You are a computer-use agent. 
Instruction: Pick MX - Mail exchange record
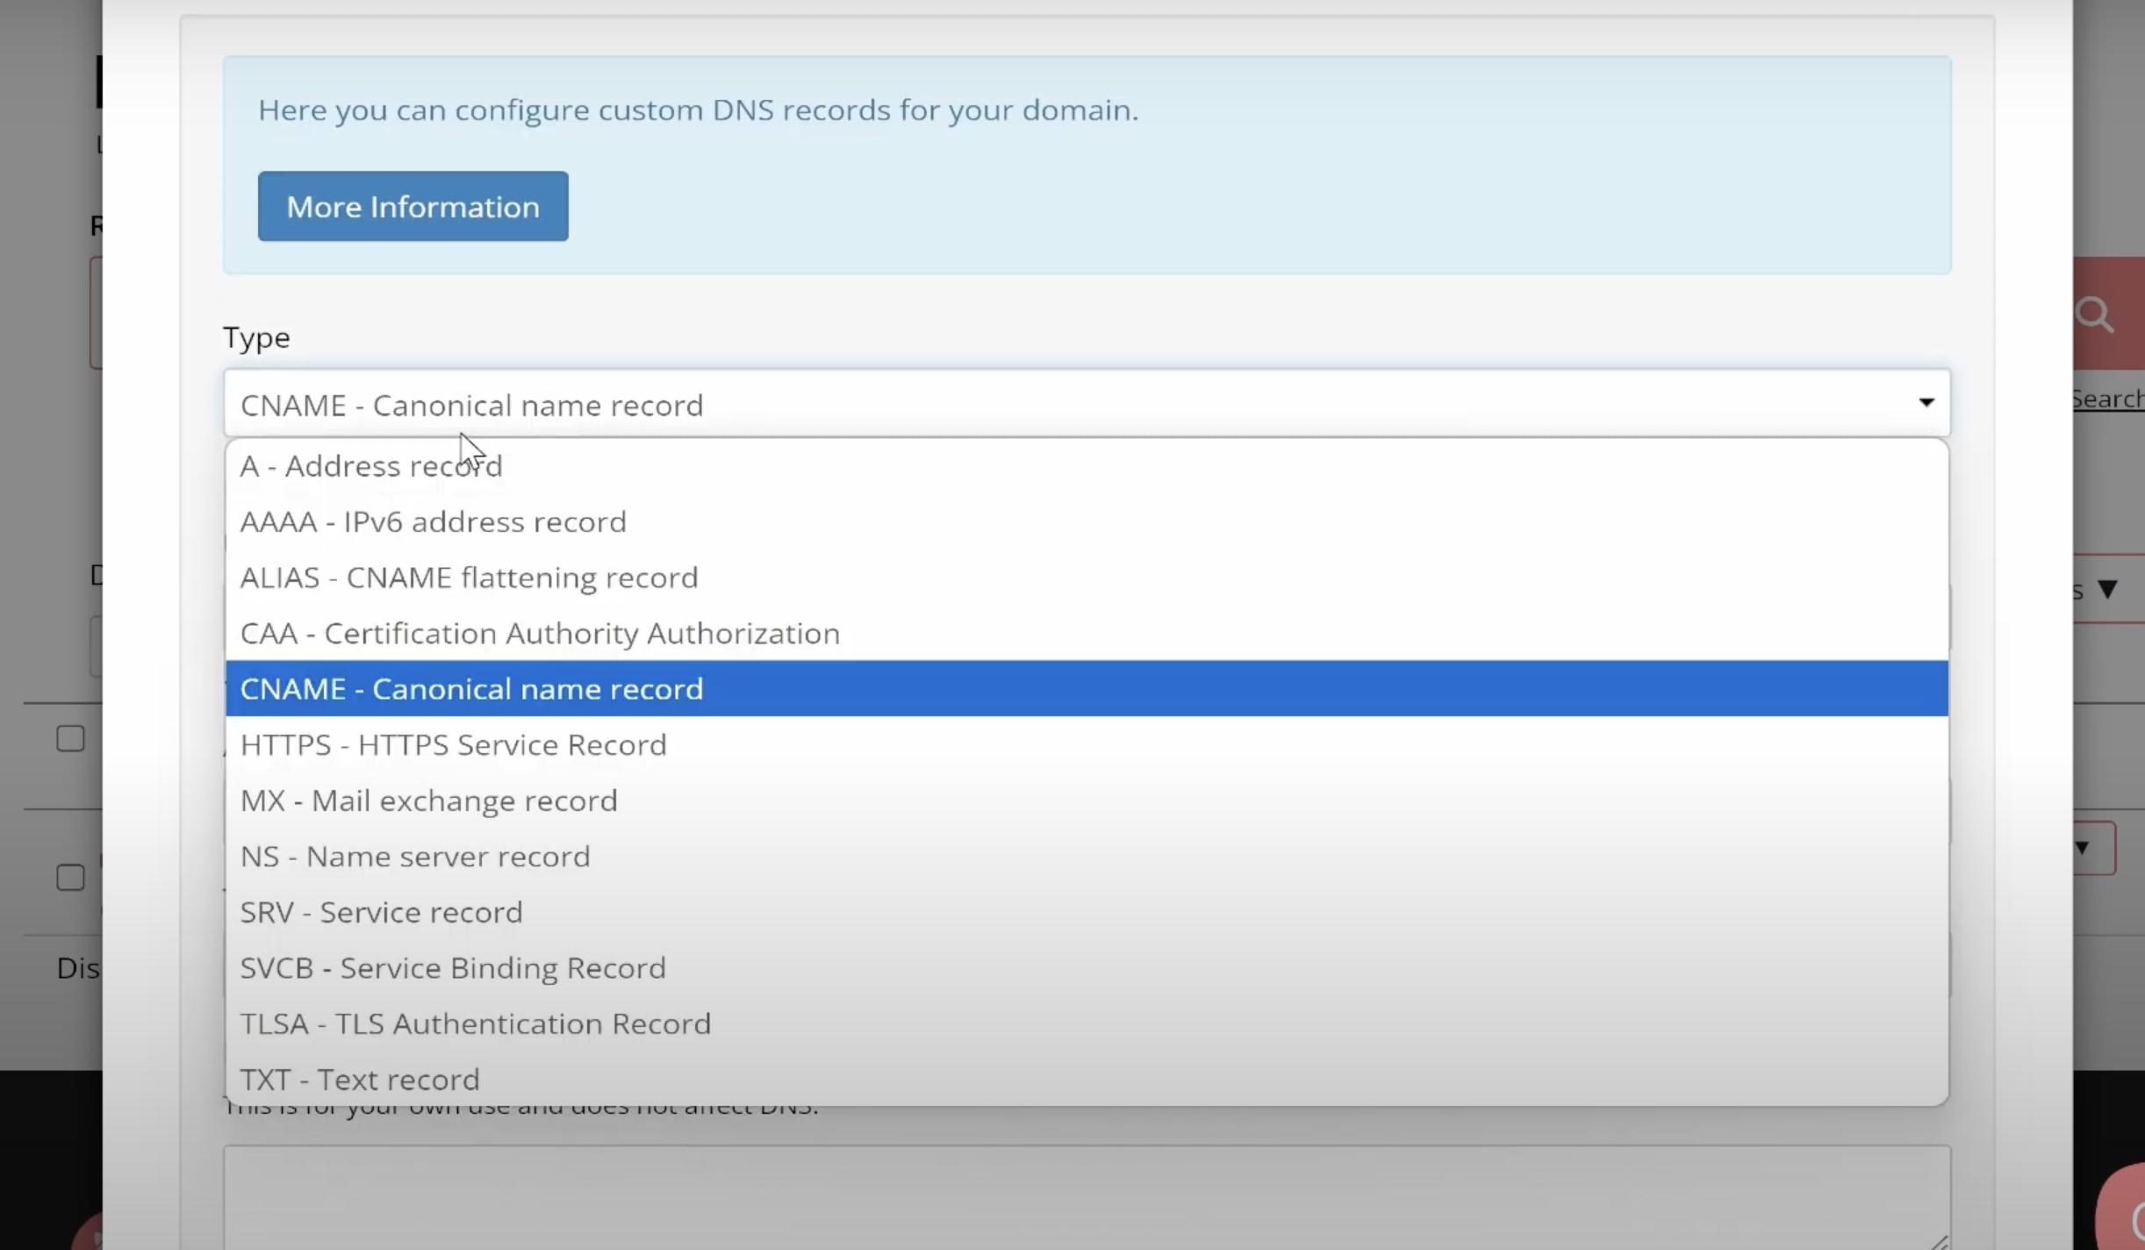[428, 801]
